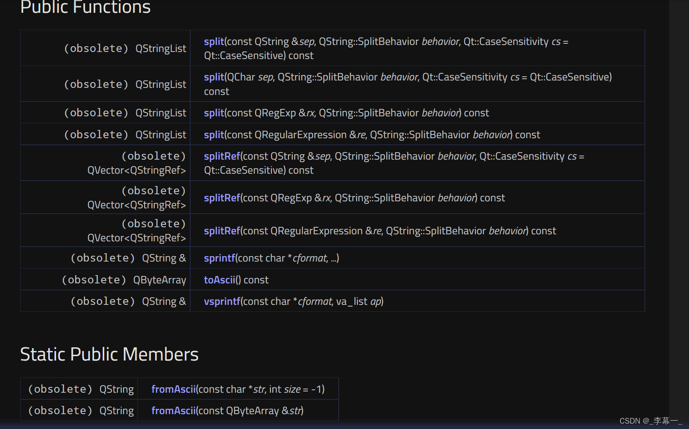Image resolution: width=689 pixels, height=429 pixels.
Task: Click QString return type in fromAscii(const QByteArray) row
Action: 117,411
